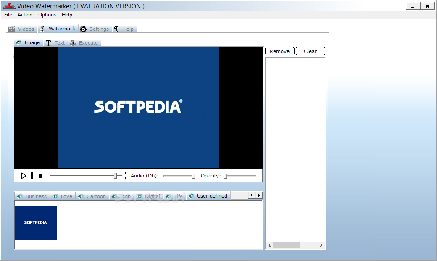Open the File menu
The height and width of the screenshot is (261, 437).
(x=8, y=15)
